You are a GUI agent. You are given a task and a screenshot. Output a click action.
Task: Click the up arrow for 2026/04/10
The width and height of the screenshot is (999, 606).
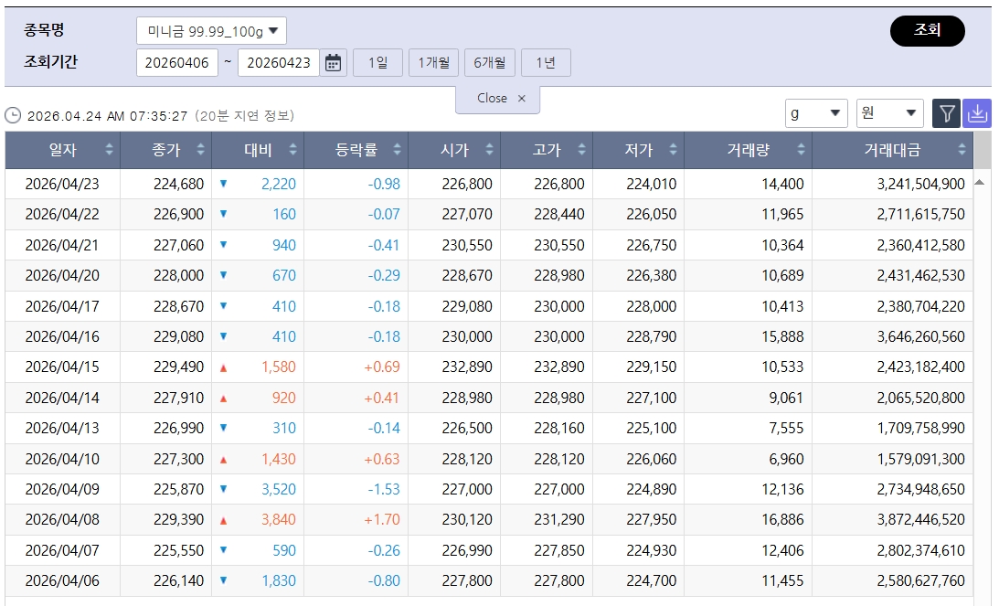click(x=224, y=460)
